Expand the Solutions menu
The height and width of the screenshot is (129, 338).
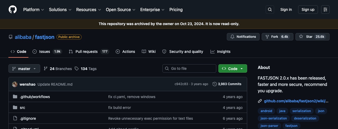60,10
